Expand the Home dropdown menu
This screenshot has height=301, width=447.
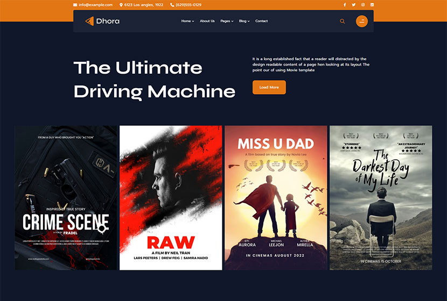[x=187, y=21]
